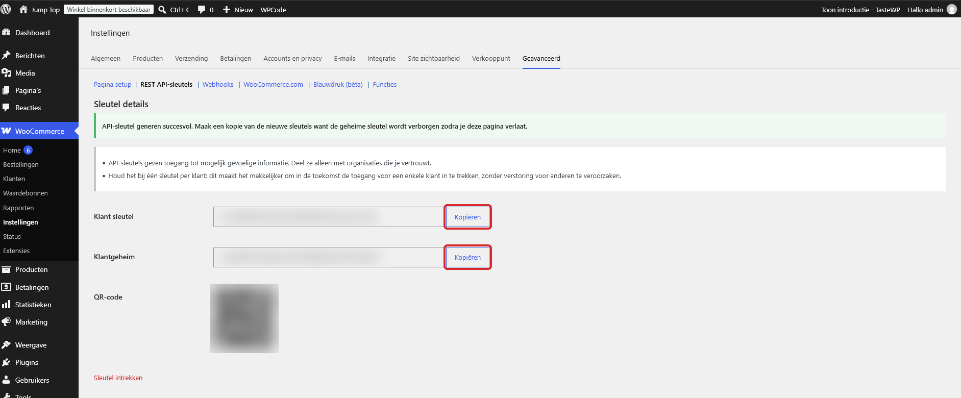Click the WordPress logo icon in admin bar
The width and height of the screenshot is (961, 398).
point(6,9)
